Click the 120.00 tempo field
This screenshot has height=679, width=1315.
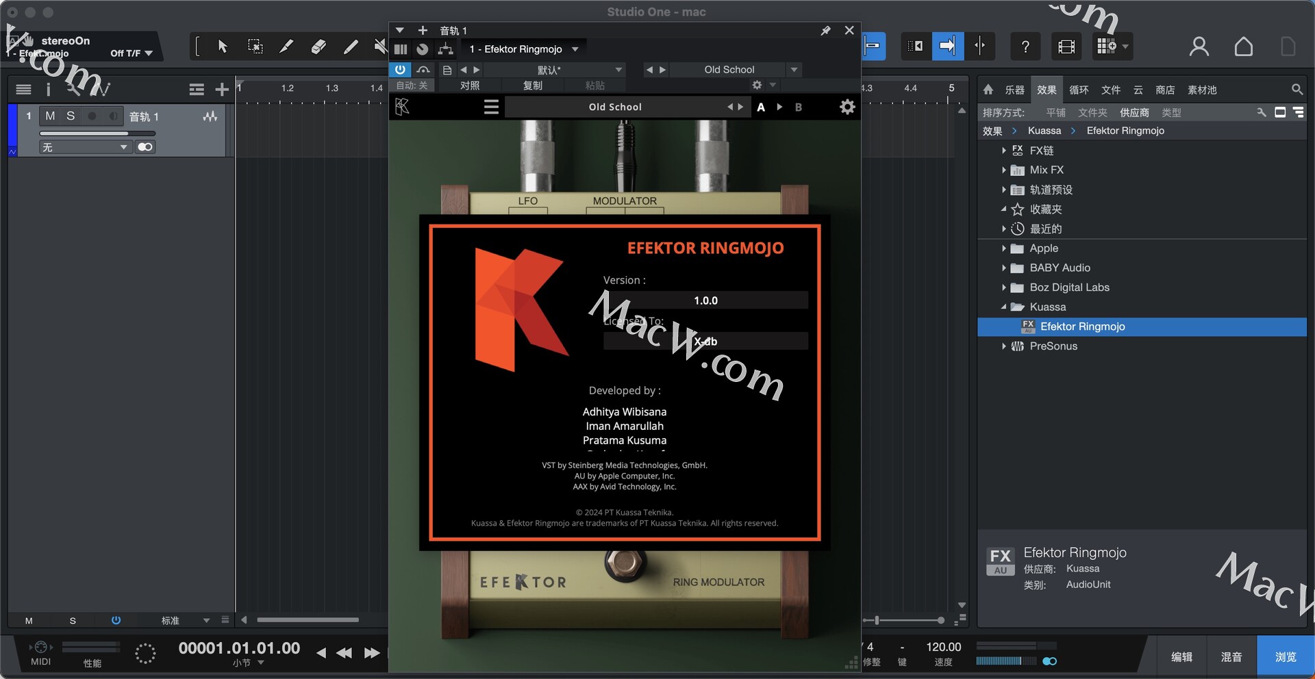943,647
